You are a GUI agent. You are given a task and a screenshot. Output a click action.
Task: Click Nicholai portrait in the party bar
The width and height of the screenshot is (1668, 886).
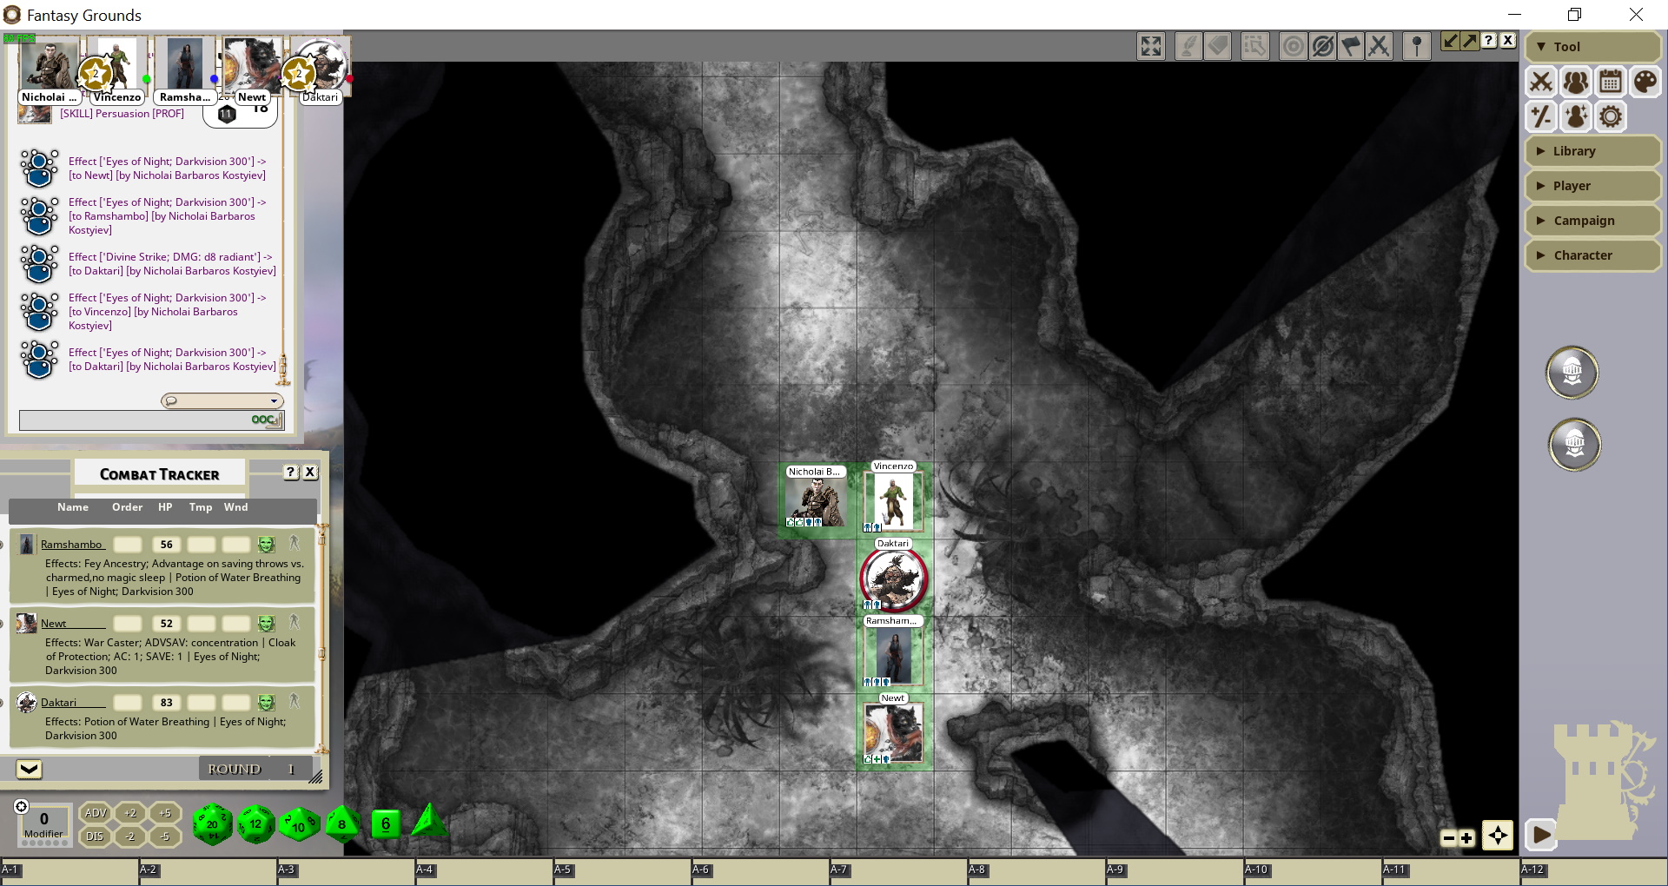pos(49,65)
